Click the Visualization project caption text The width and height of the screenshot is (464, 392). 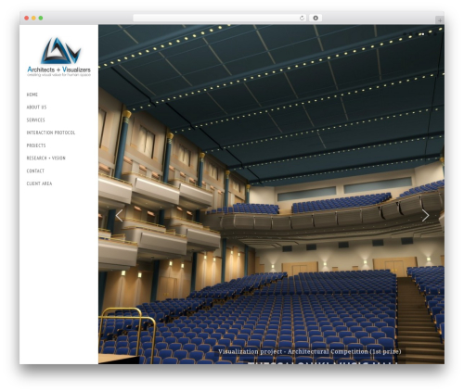[x=310, y=351]
